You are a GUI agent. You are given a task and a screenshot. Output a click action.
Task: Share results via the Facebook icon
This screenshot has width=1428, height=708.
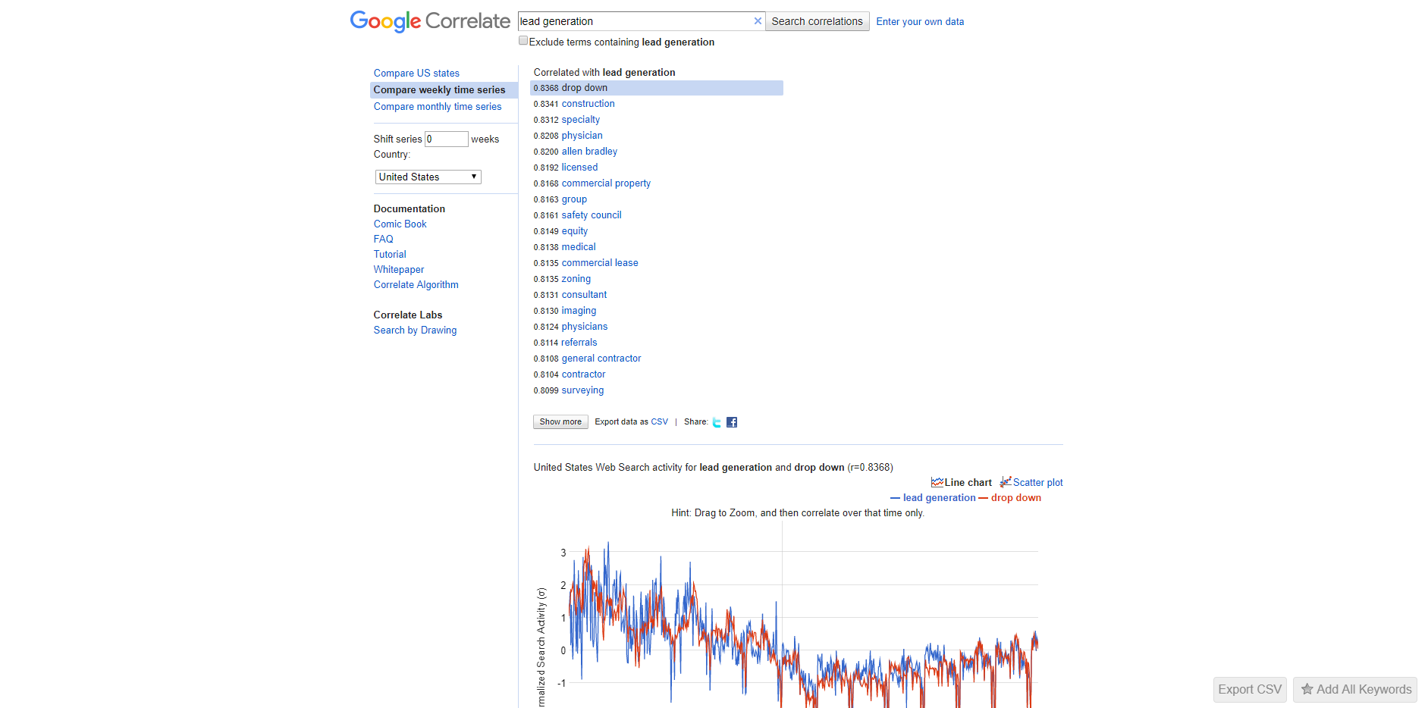(732, 422)
